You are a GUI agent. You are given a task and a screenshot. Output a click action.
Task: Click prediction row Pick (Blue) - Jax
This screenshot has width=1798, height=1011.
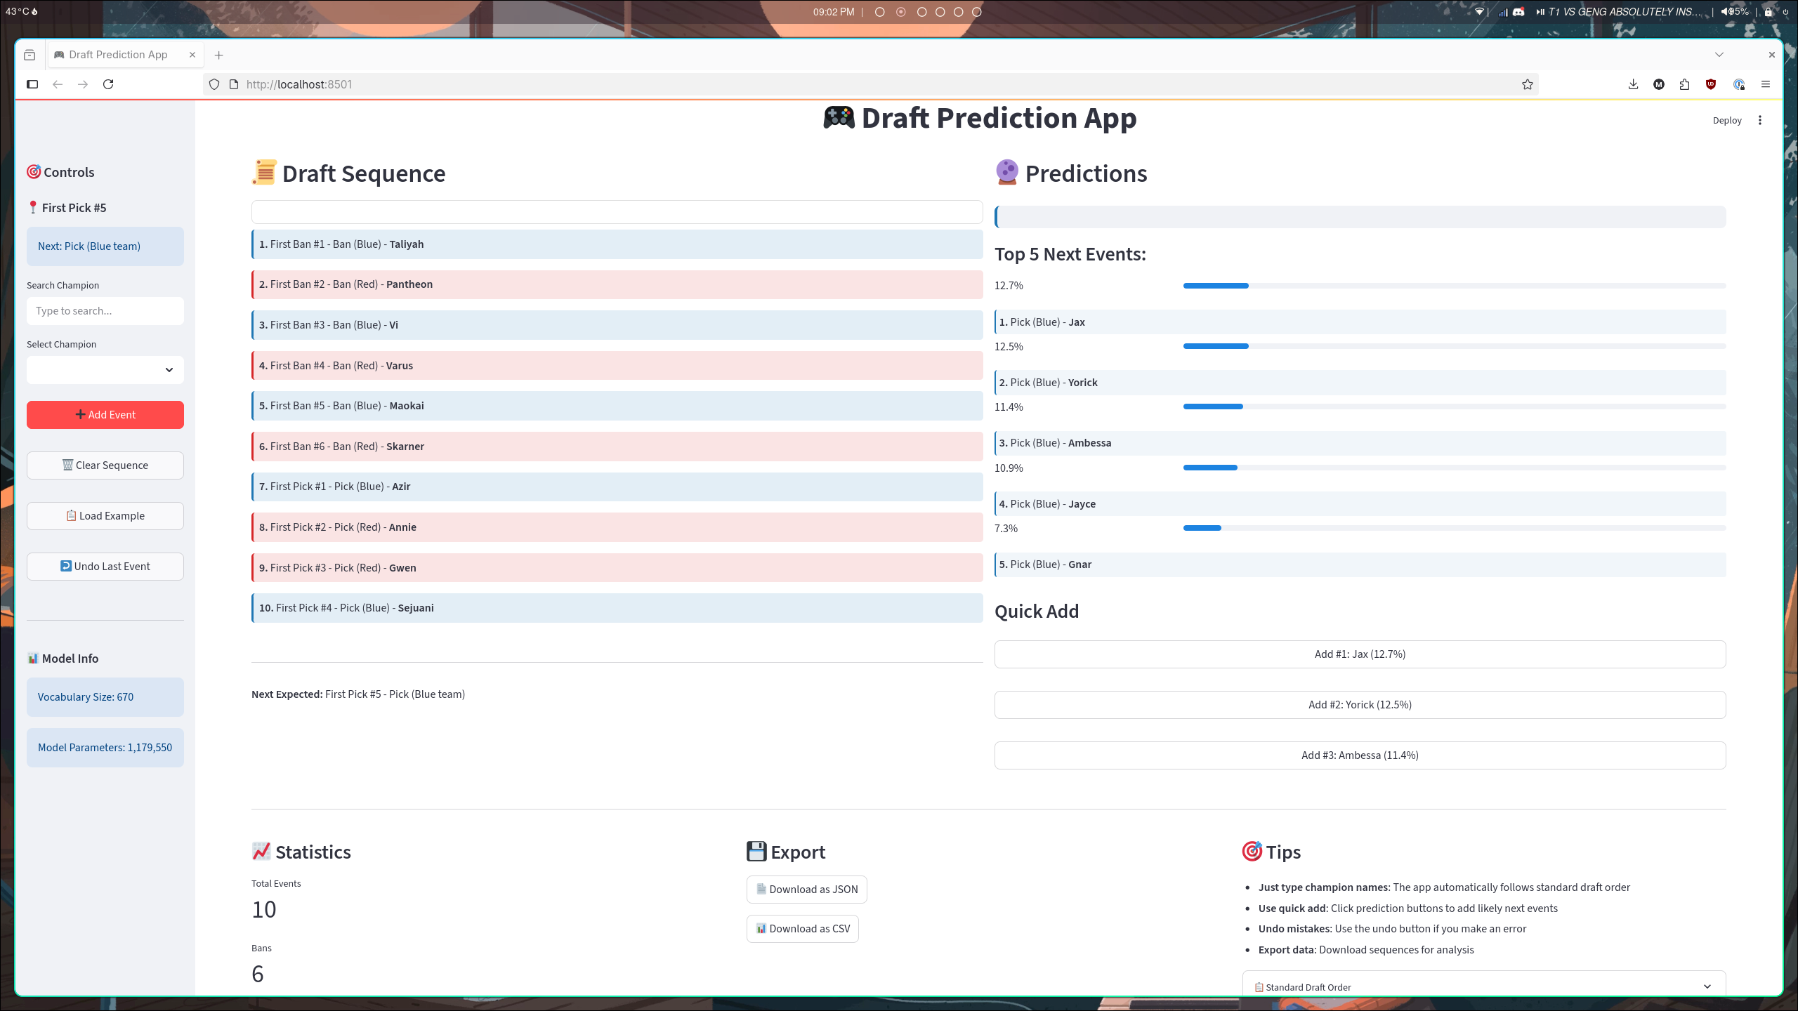pos(1360,322)
